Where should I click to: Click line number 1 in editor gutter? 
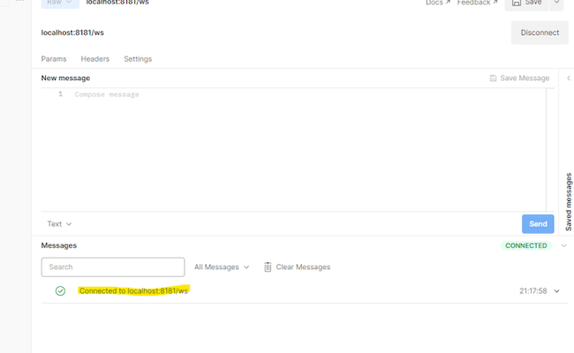pos(60,94)
